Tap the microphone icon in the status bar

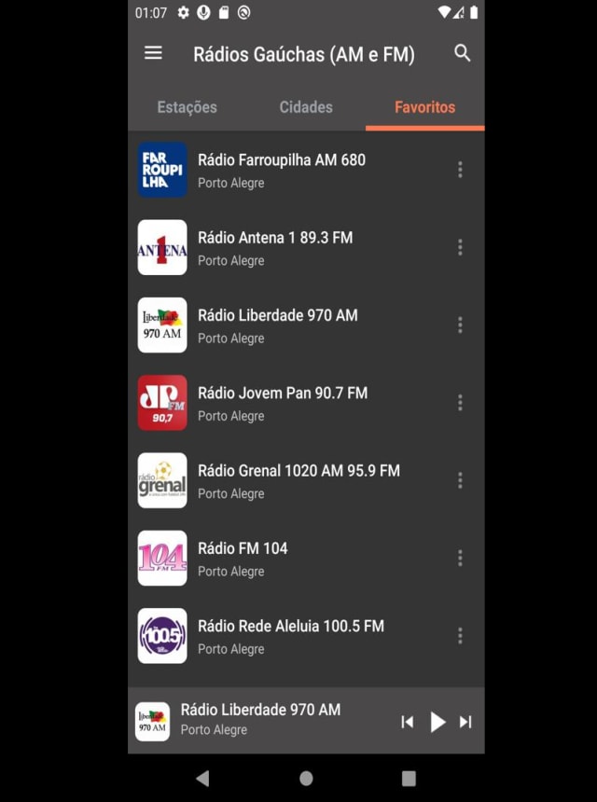tap(203, 13)
